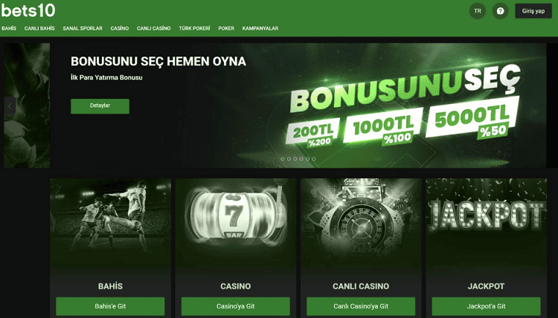Open the BAHİS menu item

click(x=9, y=28)
